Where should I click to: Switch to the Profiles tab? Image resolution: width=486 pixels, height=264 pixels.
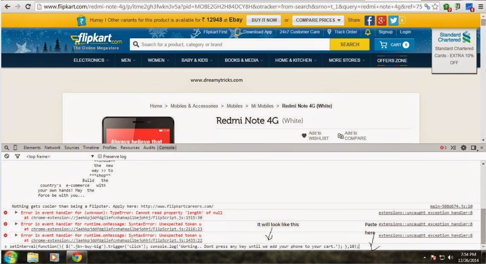point(110,148)
